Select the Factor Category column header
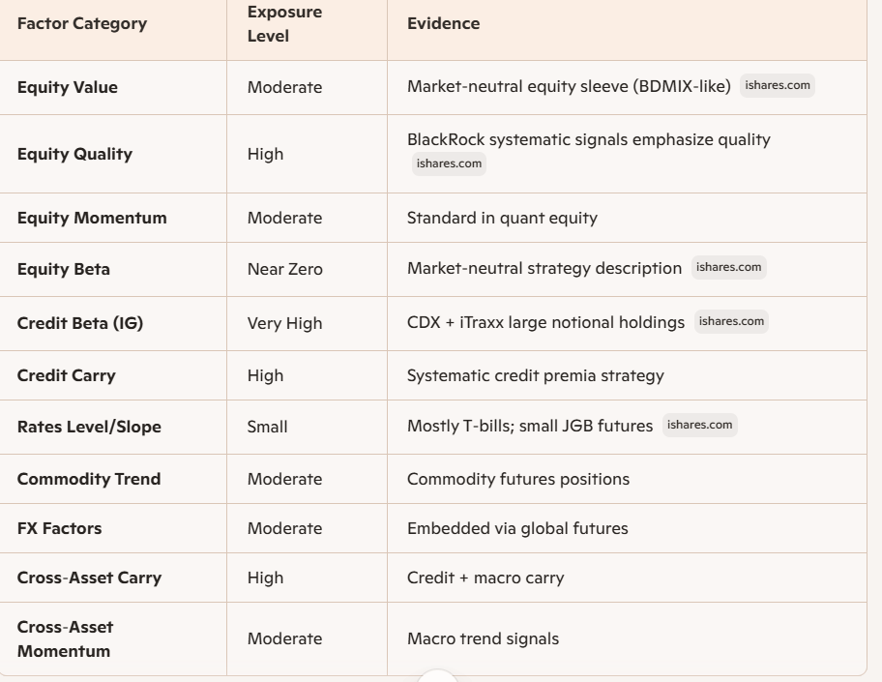This screenshot has height=682, width=882. pyautogui.click(x=82, y=23)
